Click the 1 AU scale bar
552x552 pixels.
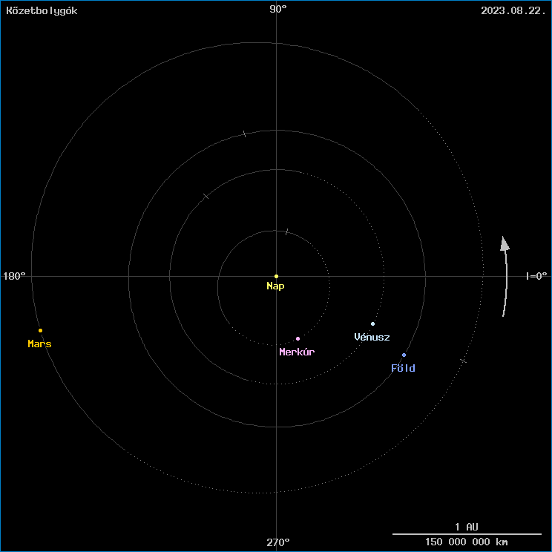pos(467,533)
